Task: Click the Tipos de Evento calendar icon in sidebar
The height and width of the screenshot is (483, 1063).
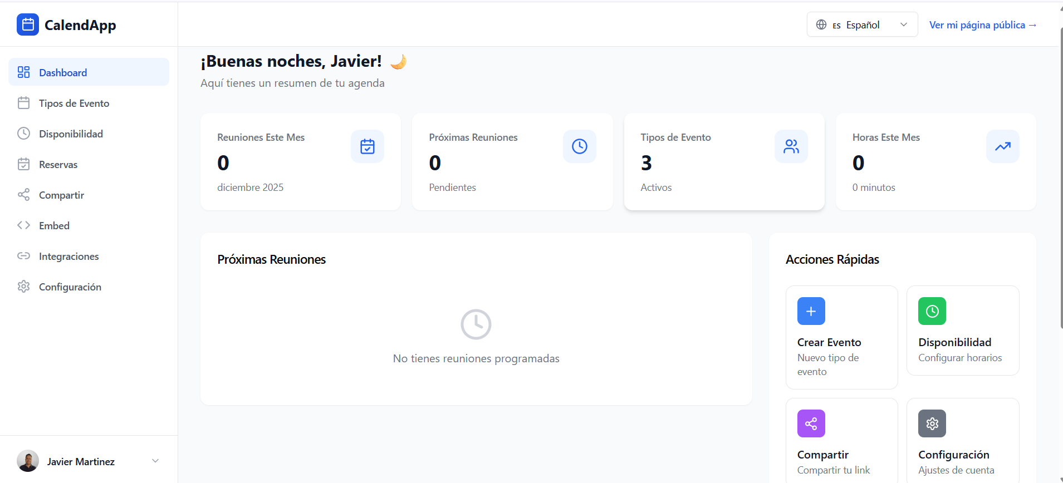Action: pos(23,103)
